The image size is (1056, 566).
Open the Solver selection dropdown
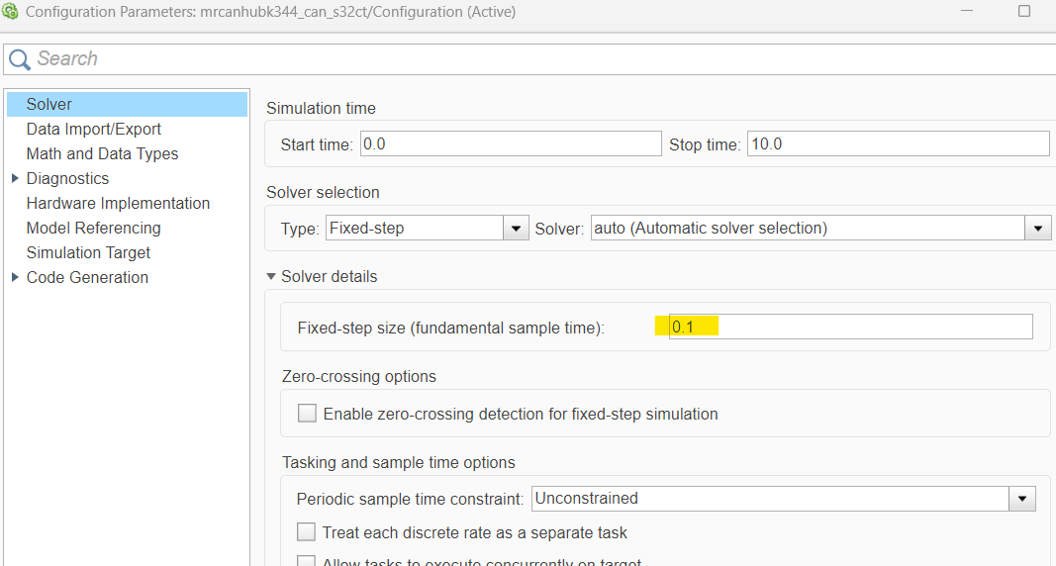click(1036, 229)
